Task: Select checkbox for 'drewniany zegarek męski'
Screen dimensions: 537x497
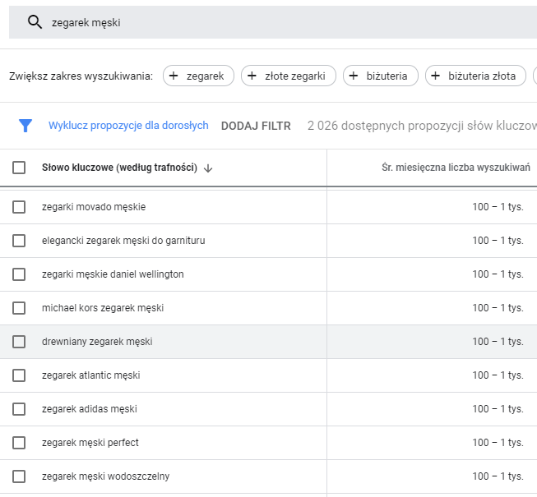Action: [x=19, y=342]
